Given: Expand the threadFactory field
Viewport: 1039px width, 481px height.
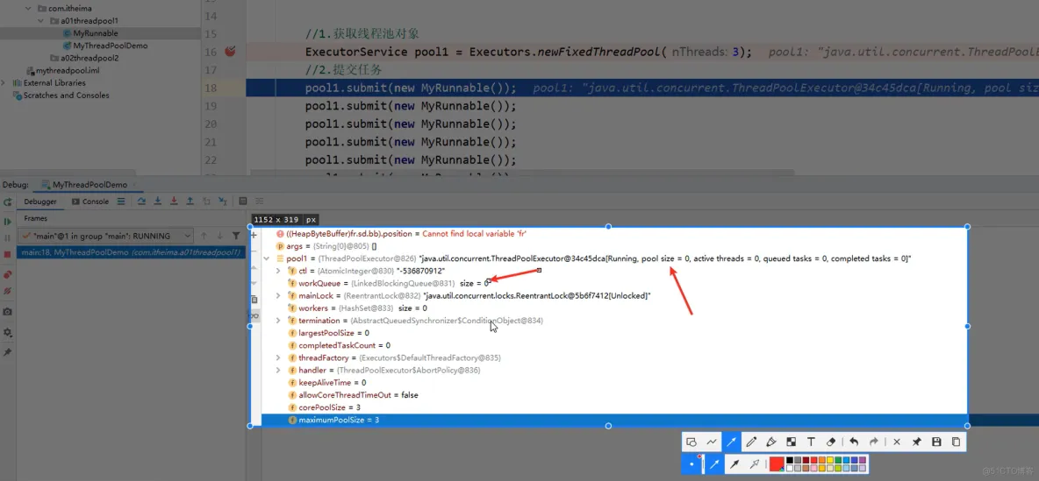Looking at the screenshot, I should [x=278, y=357].
